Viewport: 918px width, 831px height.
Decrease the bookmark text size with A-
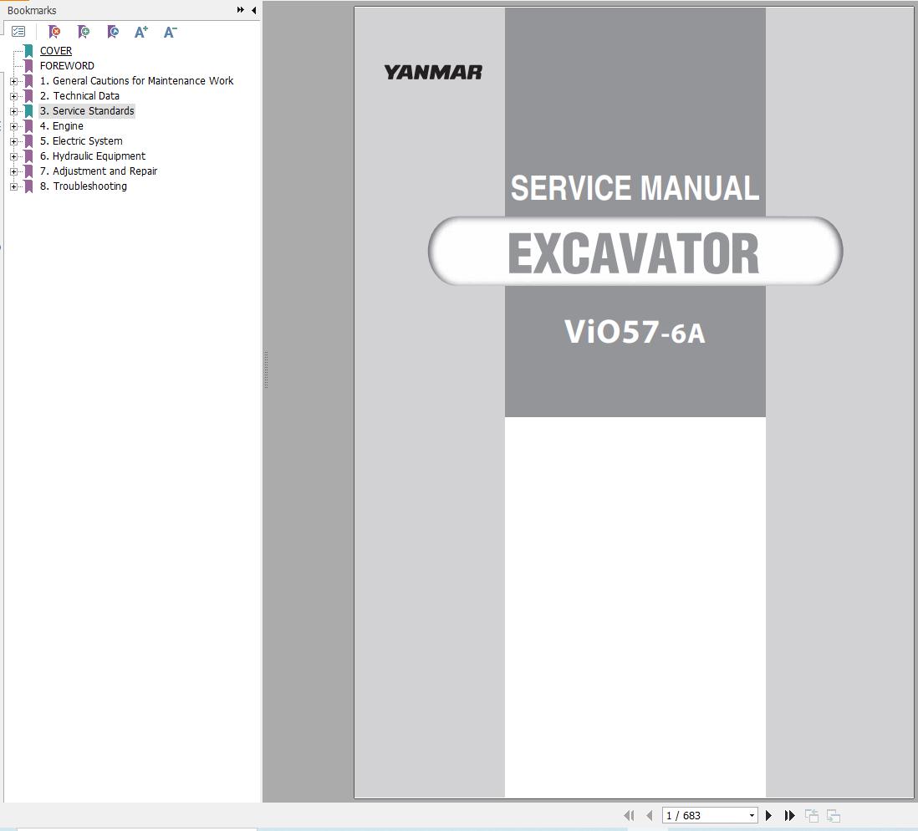[x=170, y=32]
